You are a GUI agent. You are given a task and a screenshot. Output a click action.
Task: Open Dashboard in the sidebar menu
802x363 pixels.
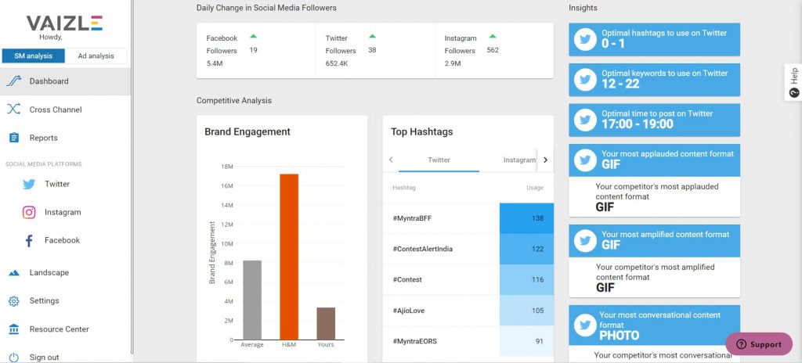(65, 81)
